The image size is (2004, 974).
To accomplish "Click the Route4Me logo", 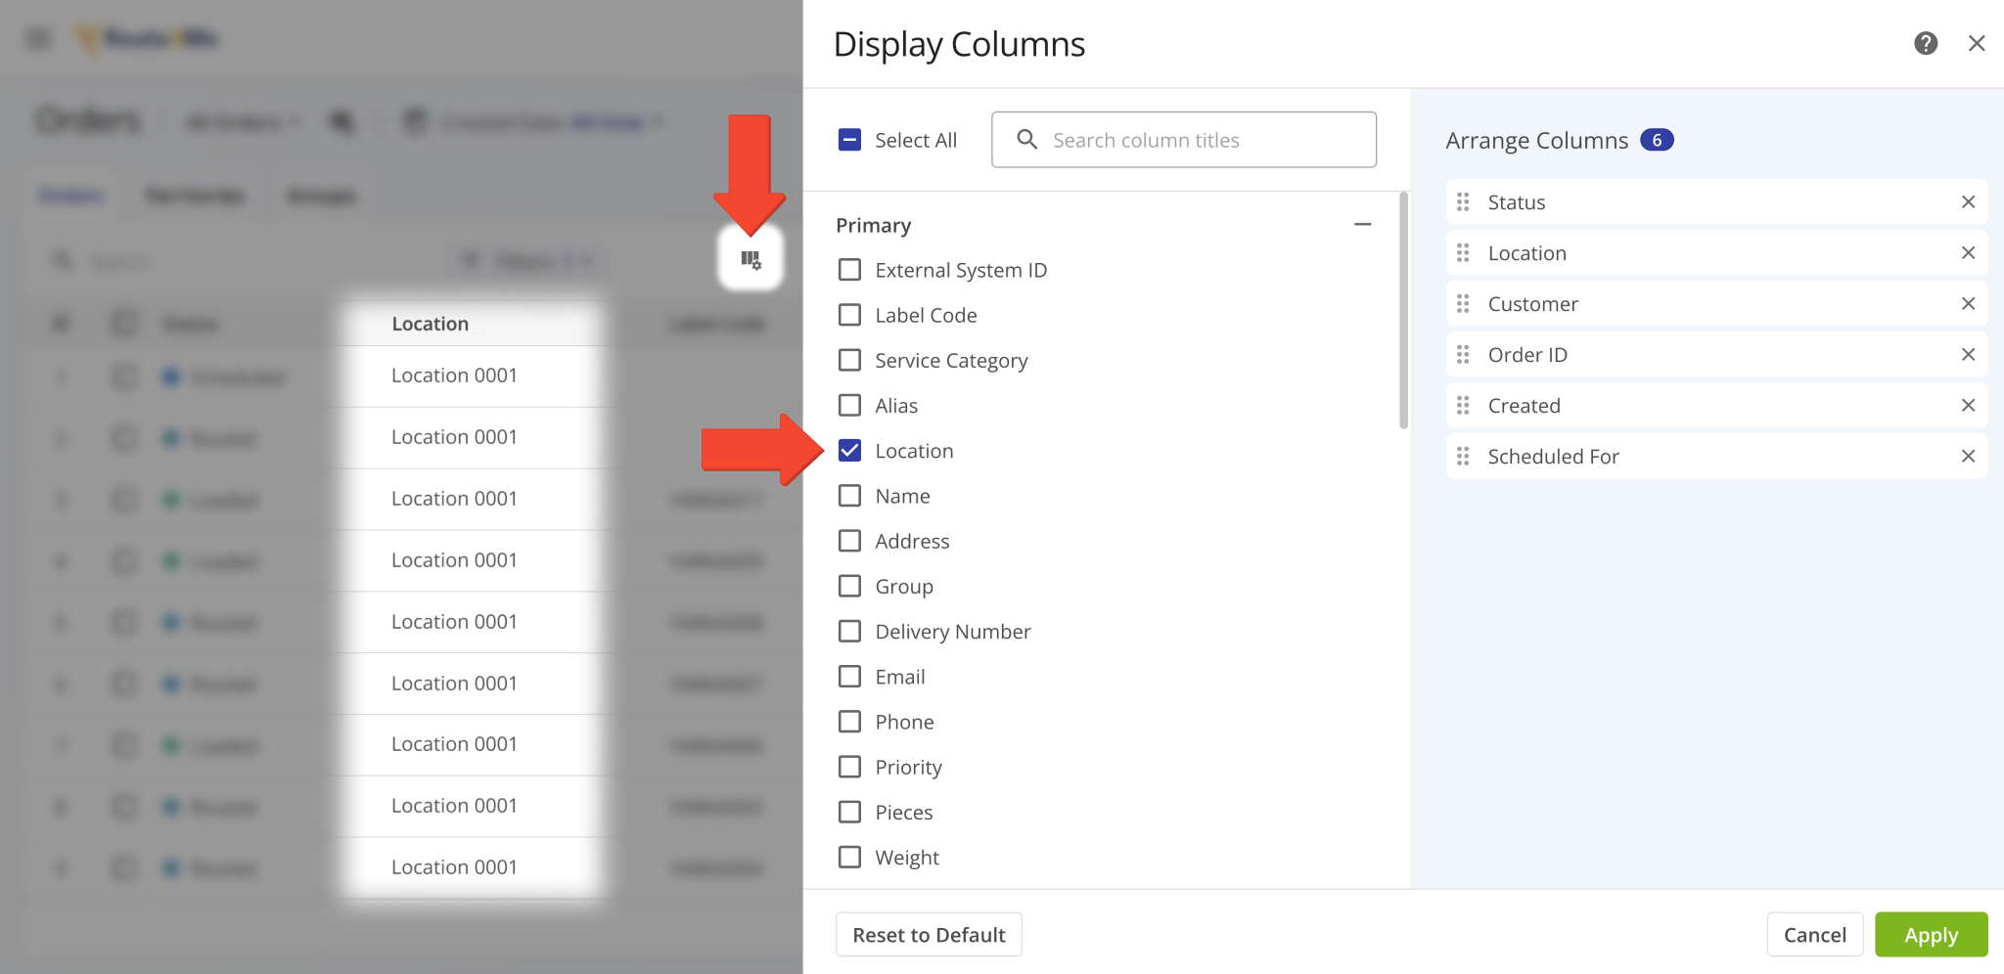I will coord(147,38).
